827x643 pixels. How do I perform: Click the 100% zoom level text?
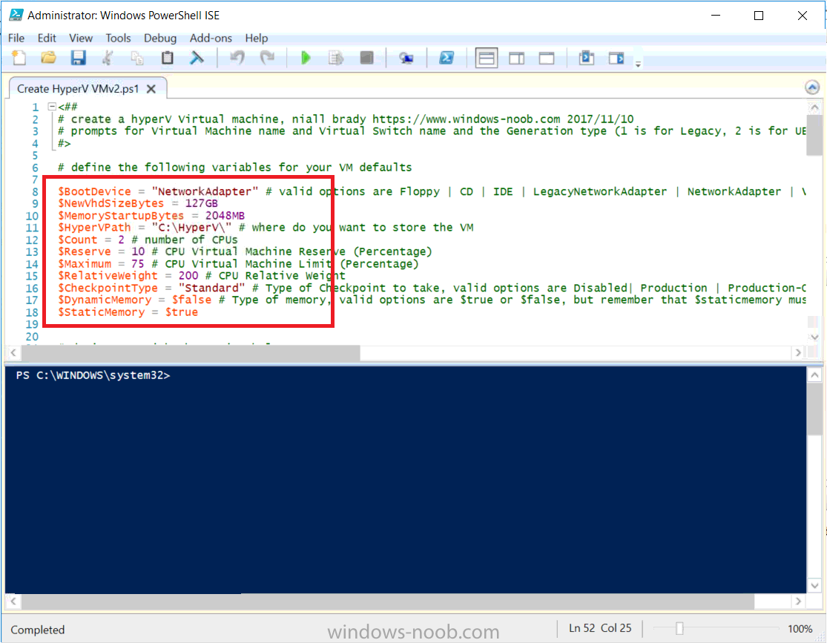800,629
